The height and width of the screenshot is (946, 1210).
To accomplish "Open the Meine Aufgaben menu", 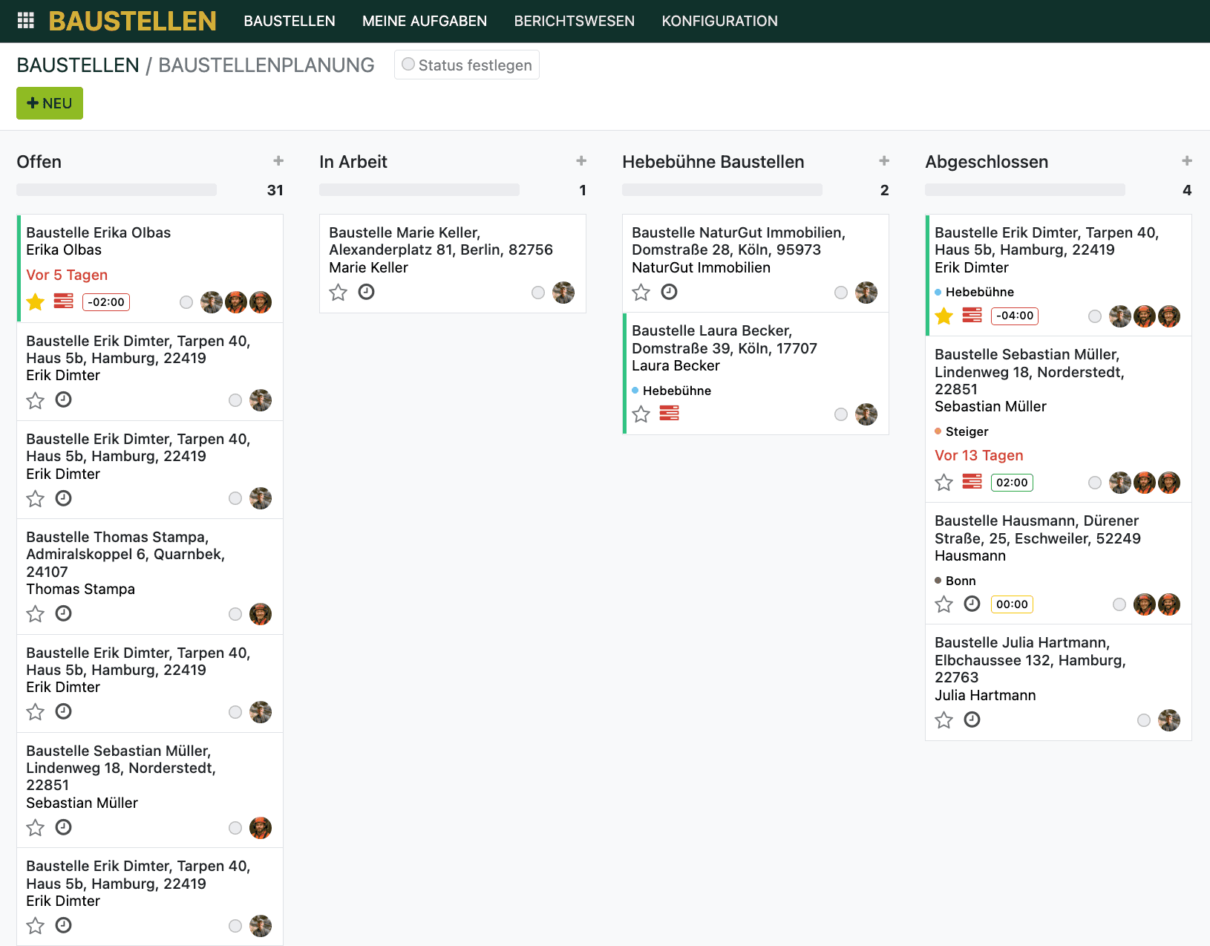I will (425, 21).
